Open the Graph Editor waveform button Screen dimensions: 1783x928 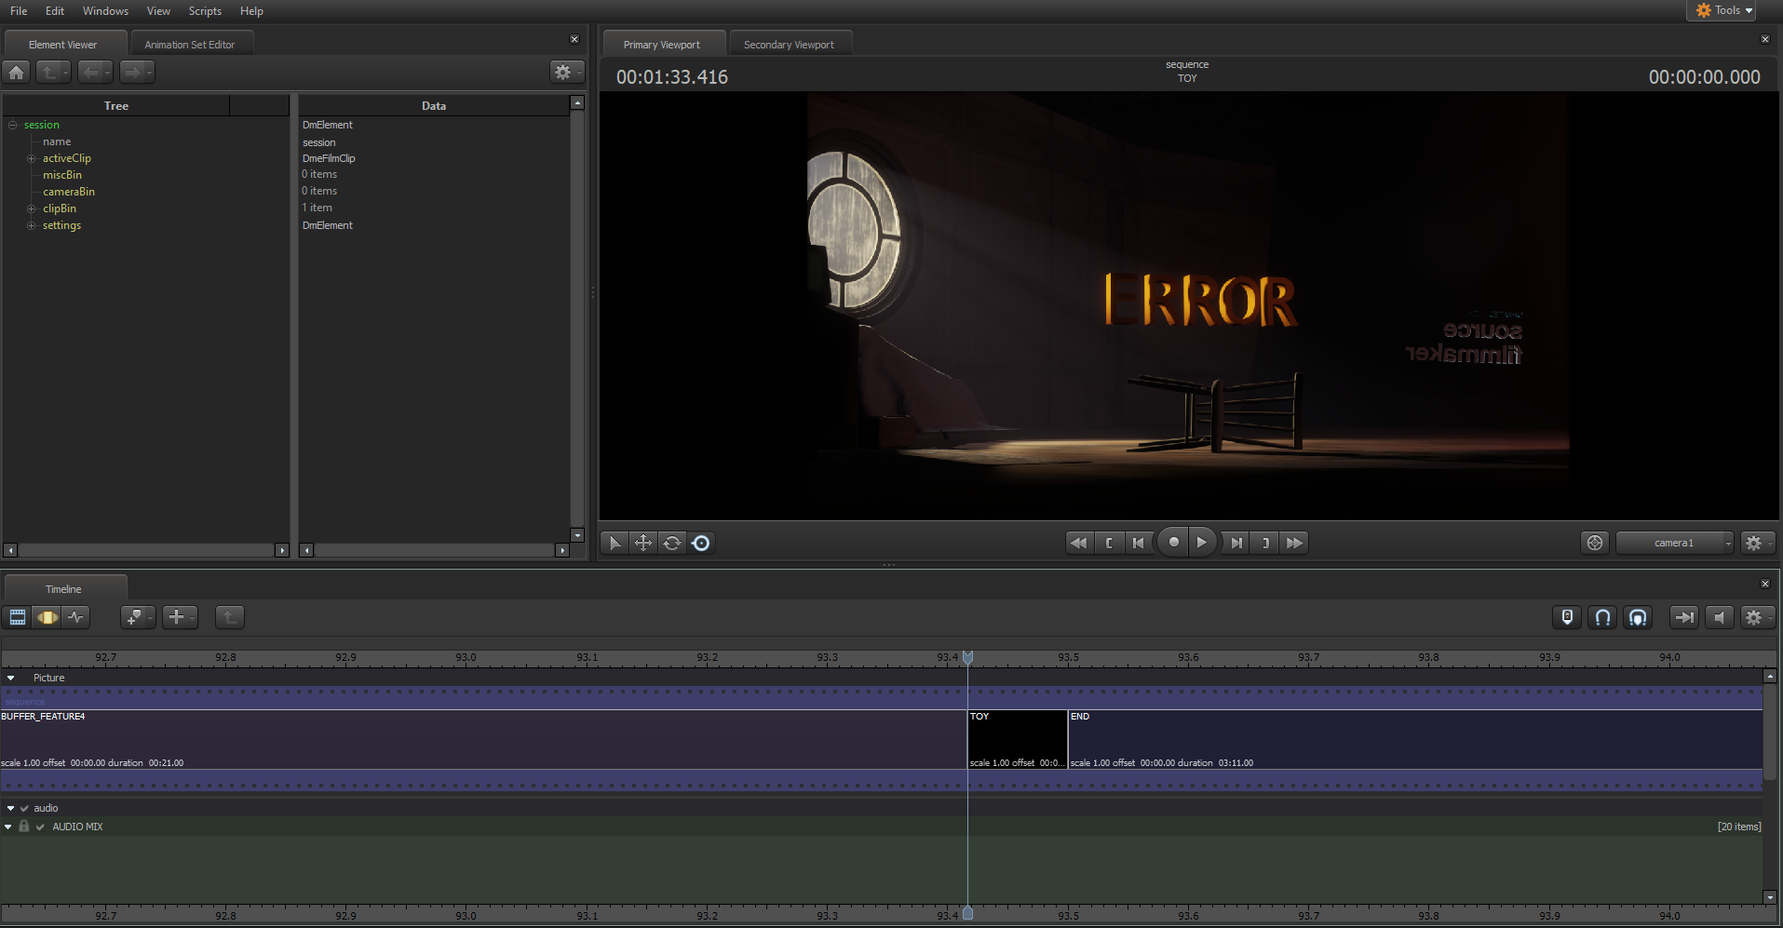tap(76, 617)
